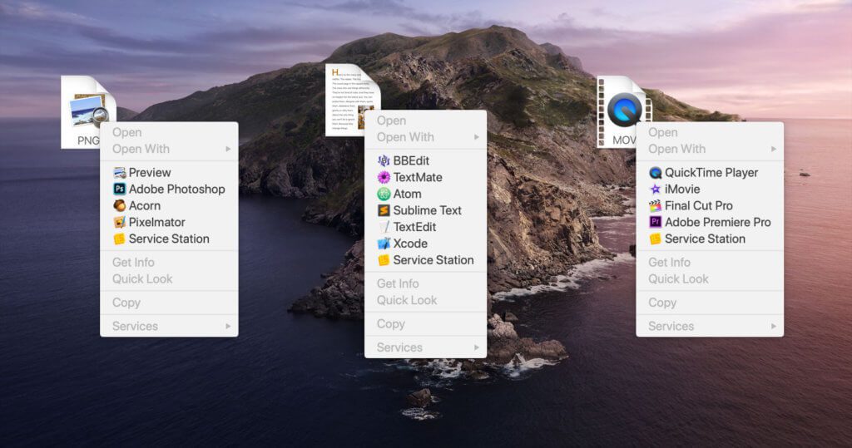852x448 pixels.
Task: Click the BBEdit icon in text file menu
Action: point(384,160)
